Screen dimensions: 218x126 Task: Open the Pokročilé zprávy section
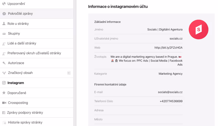click(37, 14)
